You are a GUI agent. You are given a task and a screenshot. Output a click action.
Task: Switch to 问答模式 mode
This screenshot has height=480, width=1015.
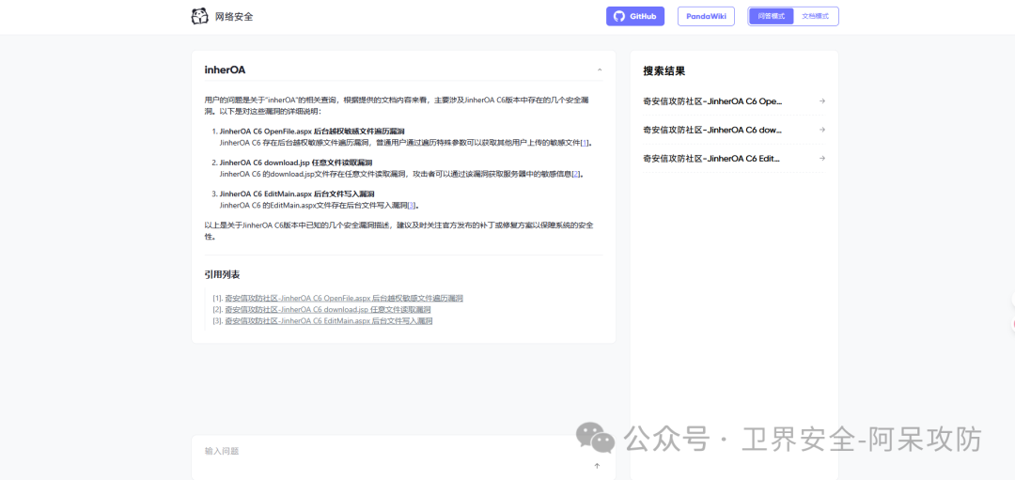click(x=771, y=16)
